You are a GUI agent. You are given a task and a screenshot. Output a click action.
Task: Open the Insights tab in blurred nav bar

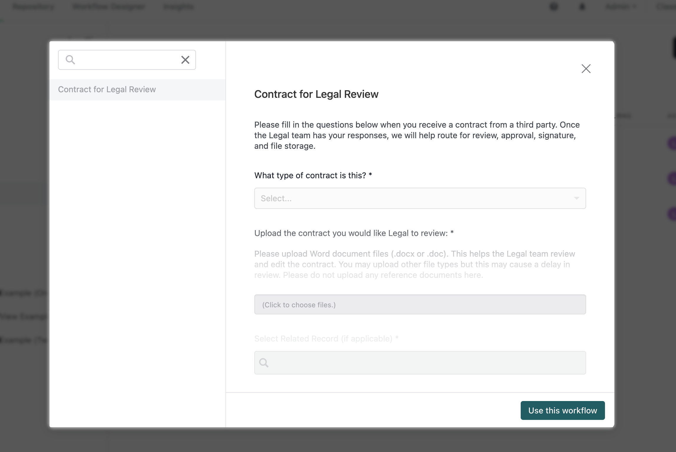(179, 6)
